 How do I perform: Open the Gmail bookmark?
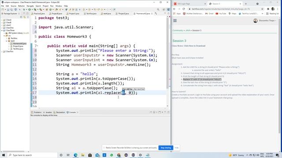coord(209,14)
